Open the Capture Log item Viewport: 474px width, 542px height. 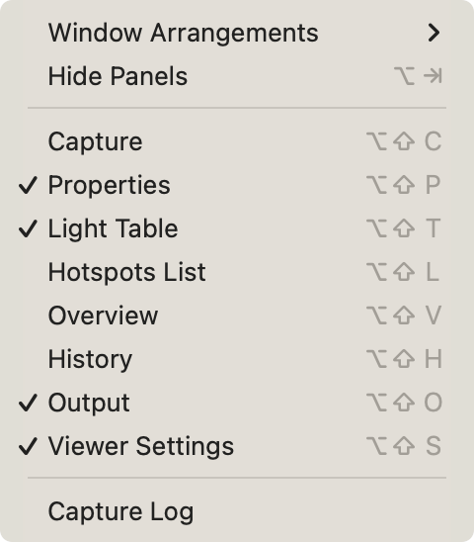237,511
